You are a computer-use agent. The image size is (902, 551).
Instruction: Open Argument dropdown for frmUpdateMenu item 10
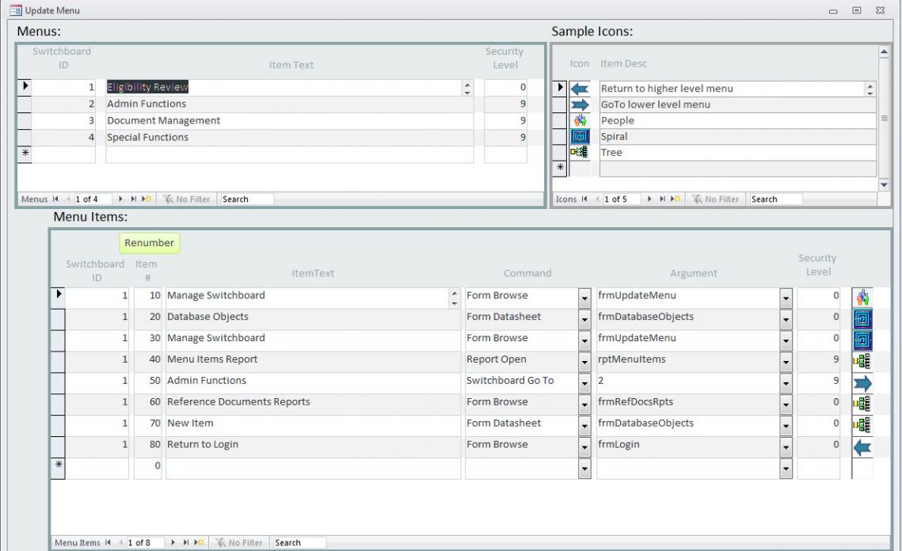[786, 298]
